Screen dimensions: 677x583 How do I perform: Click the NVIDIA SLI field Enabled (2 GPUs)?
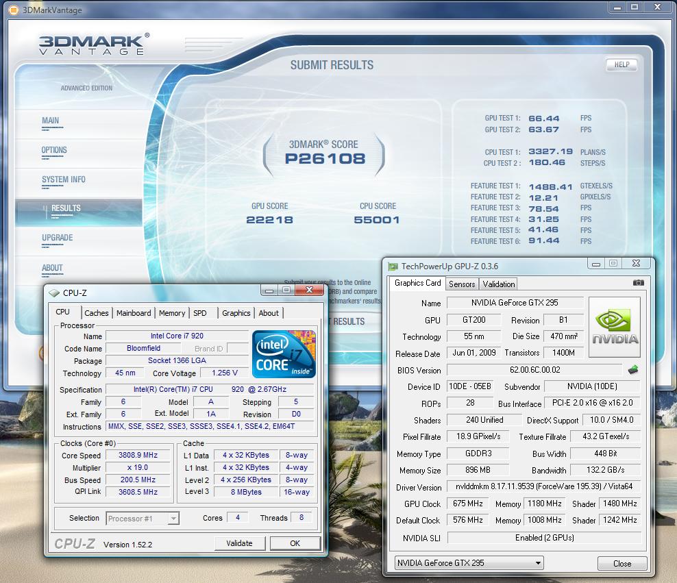pyautogui.click(x=544, y=538)
